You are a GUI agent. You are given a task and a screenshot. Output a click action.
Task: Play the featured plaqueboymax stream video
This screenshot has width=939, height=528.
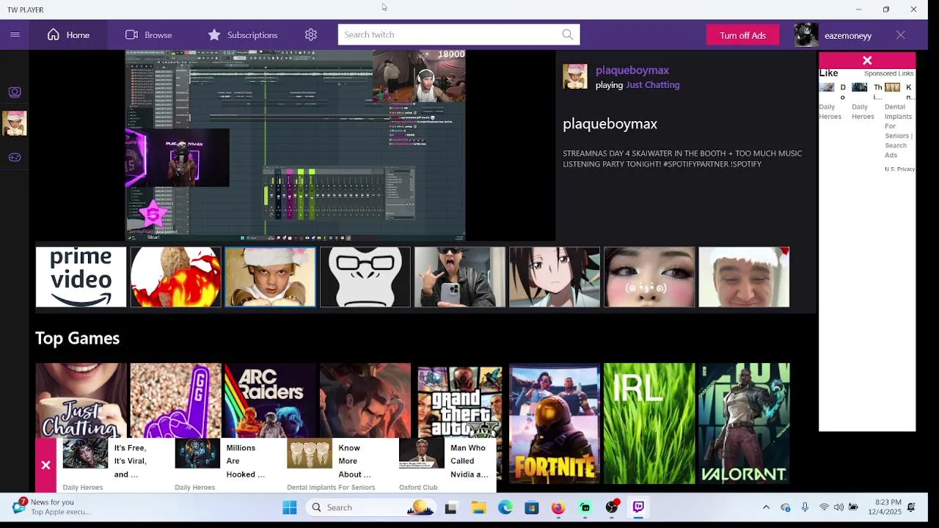click(295, 145)
